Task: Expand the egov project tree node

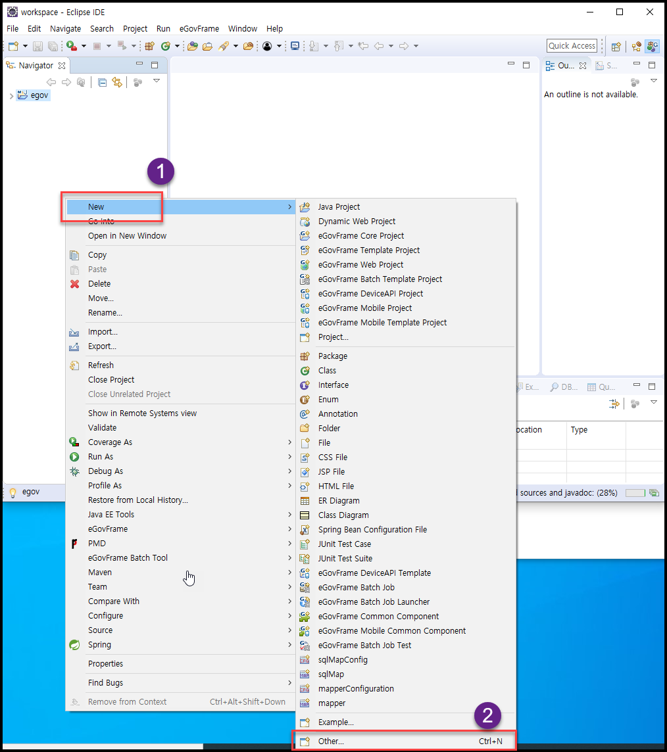Action: click(x=11, y=96)
